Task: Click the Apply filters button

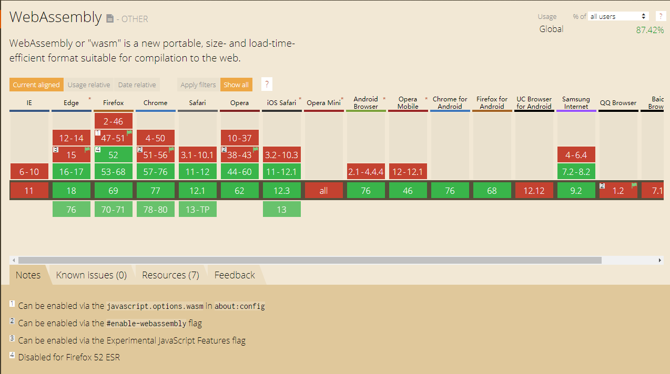Action: 198,85
